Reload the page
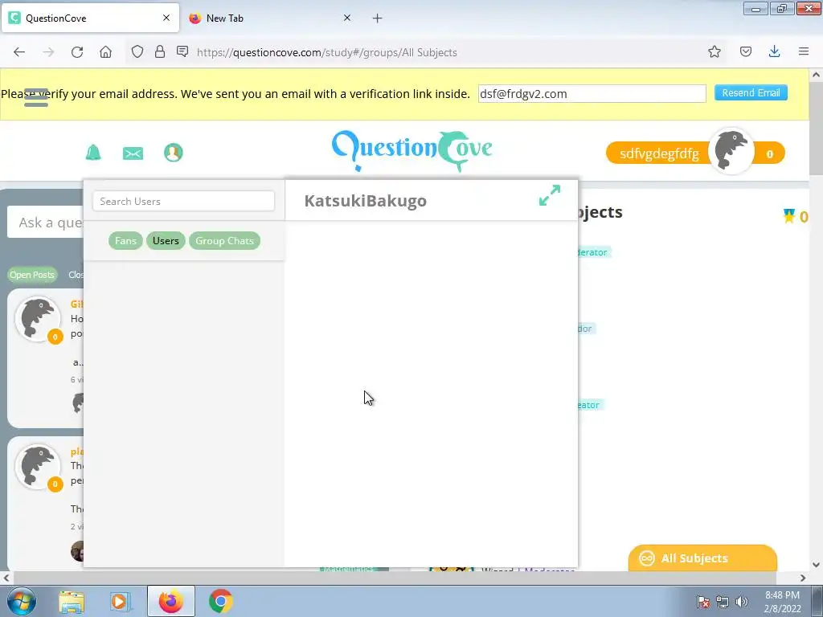This screenshot has height=617, width=823. click(x=77, y=52)
